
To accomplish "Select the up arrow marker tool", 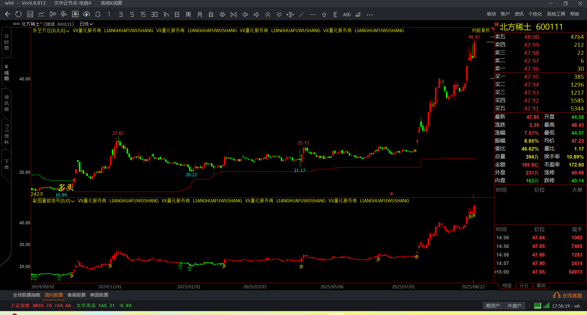I will point(324,14).
